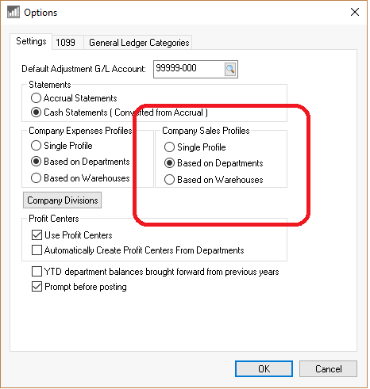Open the Company Divisions button
Image resolution: width=370 pixels, height=389 pixels.
[x=62, y=200]
